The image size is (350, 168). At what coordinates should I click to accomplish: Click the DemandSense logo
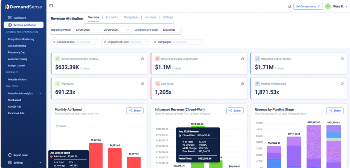(23, 7)
